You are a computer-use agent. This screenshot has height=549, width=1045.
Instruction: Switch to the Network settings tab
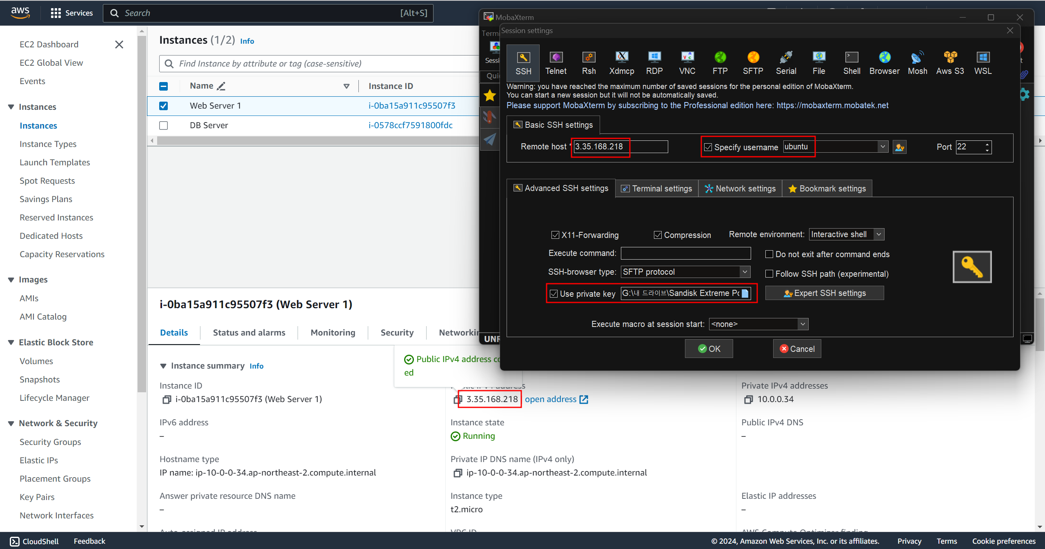pos(740,189)
